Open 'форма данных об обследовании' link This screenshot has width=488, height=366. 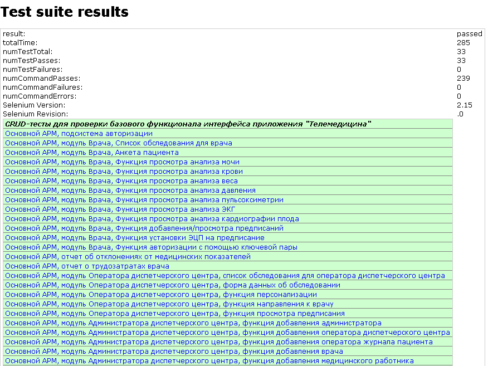[x=173, y=285]
